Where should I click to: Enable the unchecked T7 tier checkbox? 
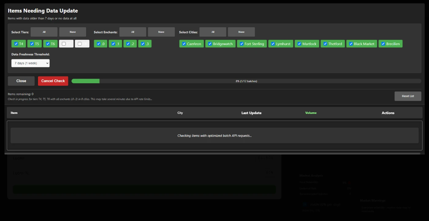64,44
